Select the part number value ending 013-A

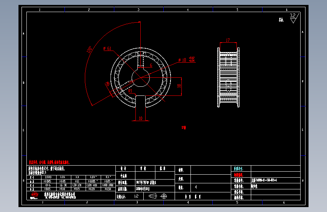(x=264, y=180)
